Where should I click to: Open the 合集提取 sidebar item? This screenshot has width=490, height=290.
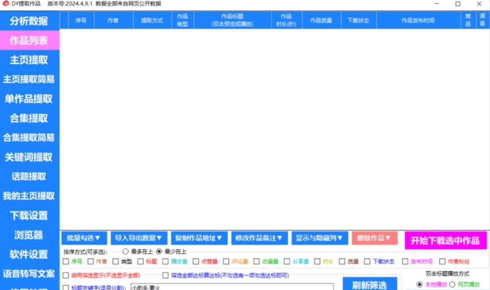point(29,118)
